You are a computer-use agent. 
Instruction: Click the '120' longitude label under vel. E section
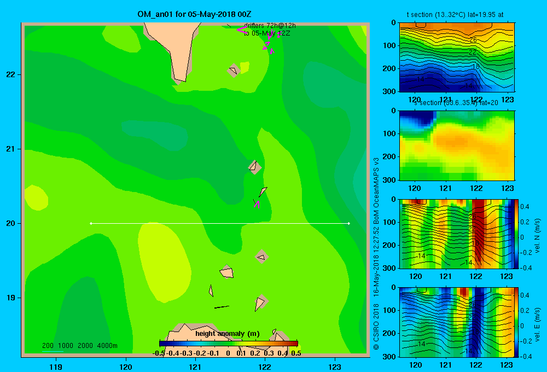tap(415, 365)
